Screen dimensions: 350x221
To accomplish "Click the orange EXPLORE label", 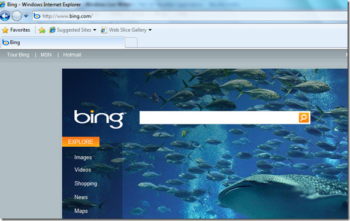I will click(x=80, y=142).
